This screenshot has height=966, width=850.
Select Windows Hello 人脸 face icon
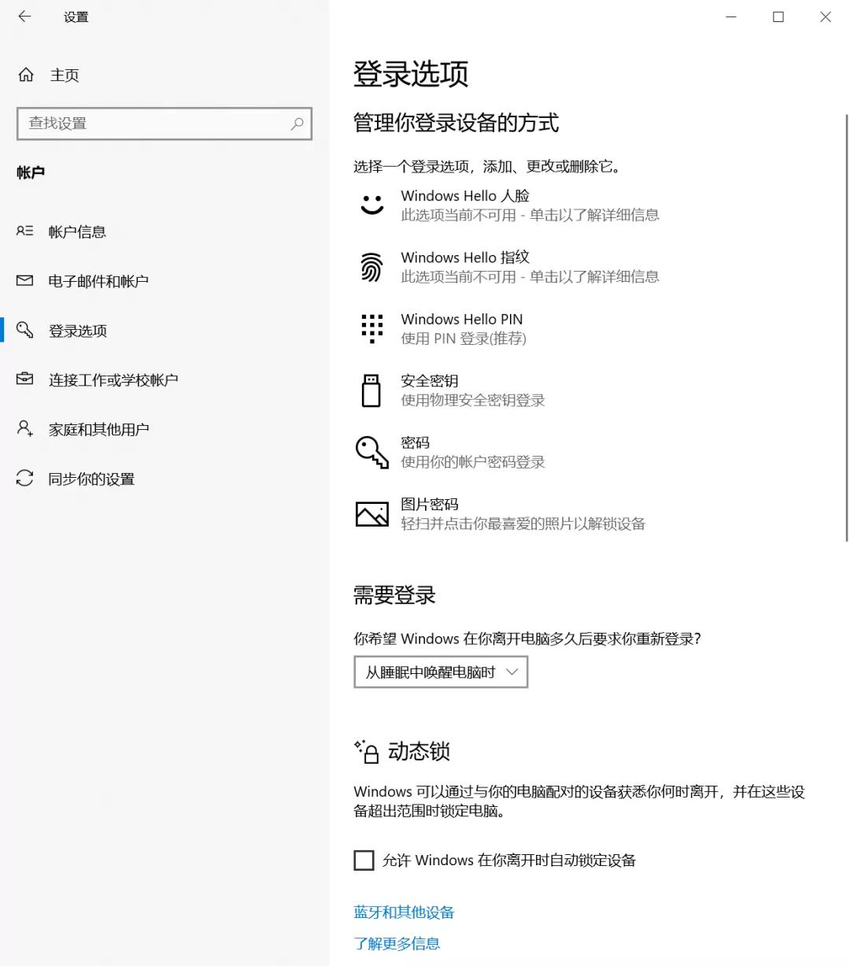[371, 205]
